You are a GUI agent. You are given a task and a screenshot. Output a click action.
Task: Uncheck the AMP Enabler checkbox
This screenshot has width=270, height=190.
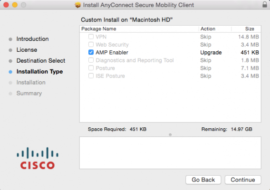coord(91,52)
